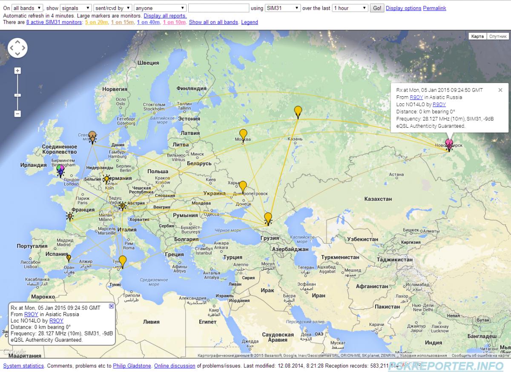
Task: Switch to the Спутник satellite tab
Action: click(497, 37)
